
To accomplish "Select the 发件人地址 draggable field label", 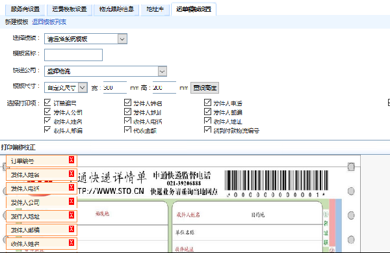I will pos(25,216).
